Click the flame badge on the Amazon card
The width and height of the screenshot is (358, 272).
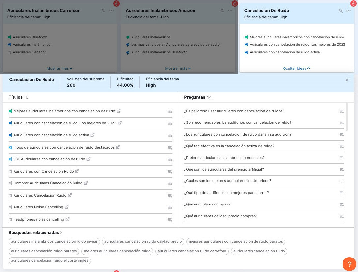click(234, 3)
